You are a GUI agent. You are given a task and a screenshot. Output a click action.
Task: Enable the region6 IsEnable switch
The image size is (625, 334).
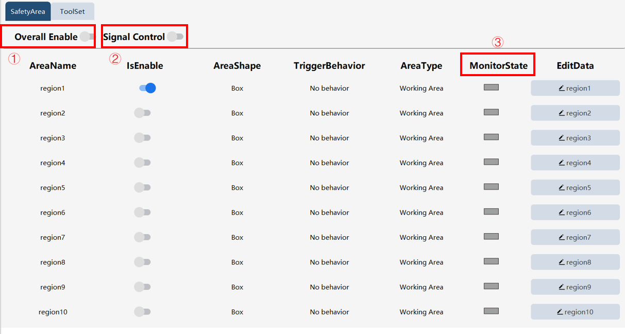[142, 212]
